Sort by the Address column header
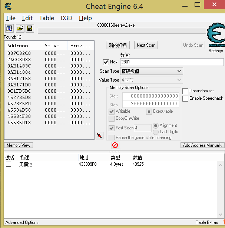The height and width of the screenshot is (228, 225). (23, 46)
